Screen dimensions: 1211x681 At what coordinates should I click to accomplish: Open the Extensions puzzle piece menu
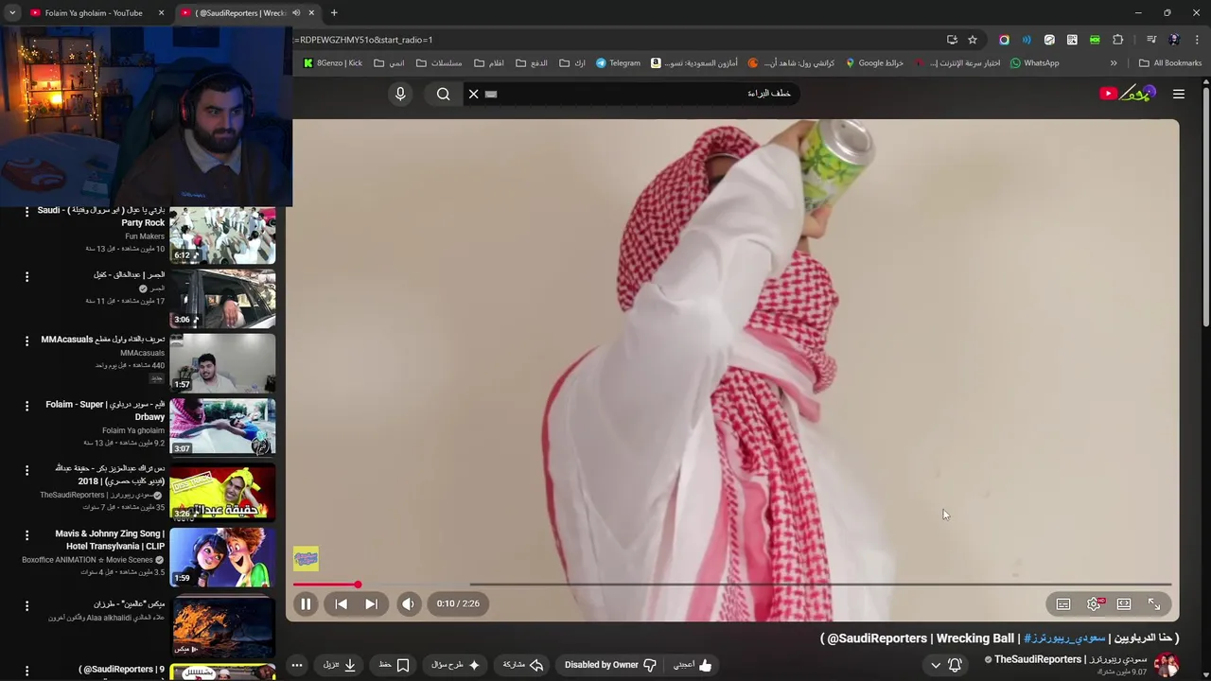[1118, 40]
